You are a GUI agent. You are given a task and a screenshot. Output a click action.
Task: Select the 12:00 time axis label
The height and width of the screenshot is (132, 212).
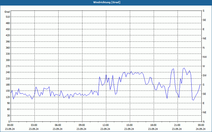click(x=105, y=125)
